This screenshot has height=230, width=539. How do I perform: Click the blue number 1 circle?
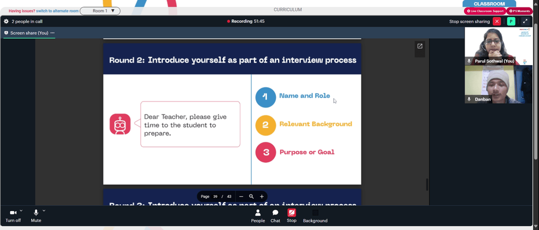(x=265, y=97)
